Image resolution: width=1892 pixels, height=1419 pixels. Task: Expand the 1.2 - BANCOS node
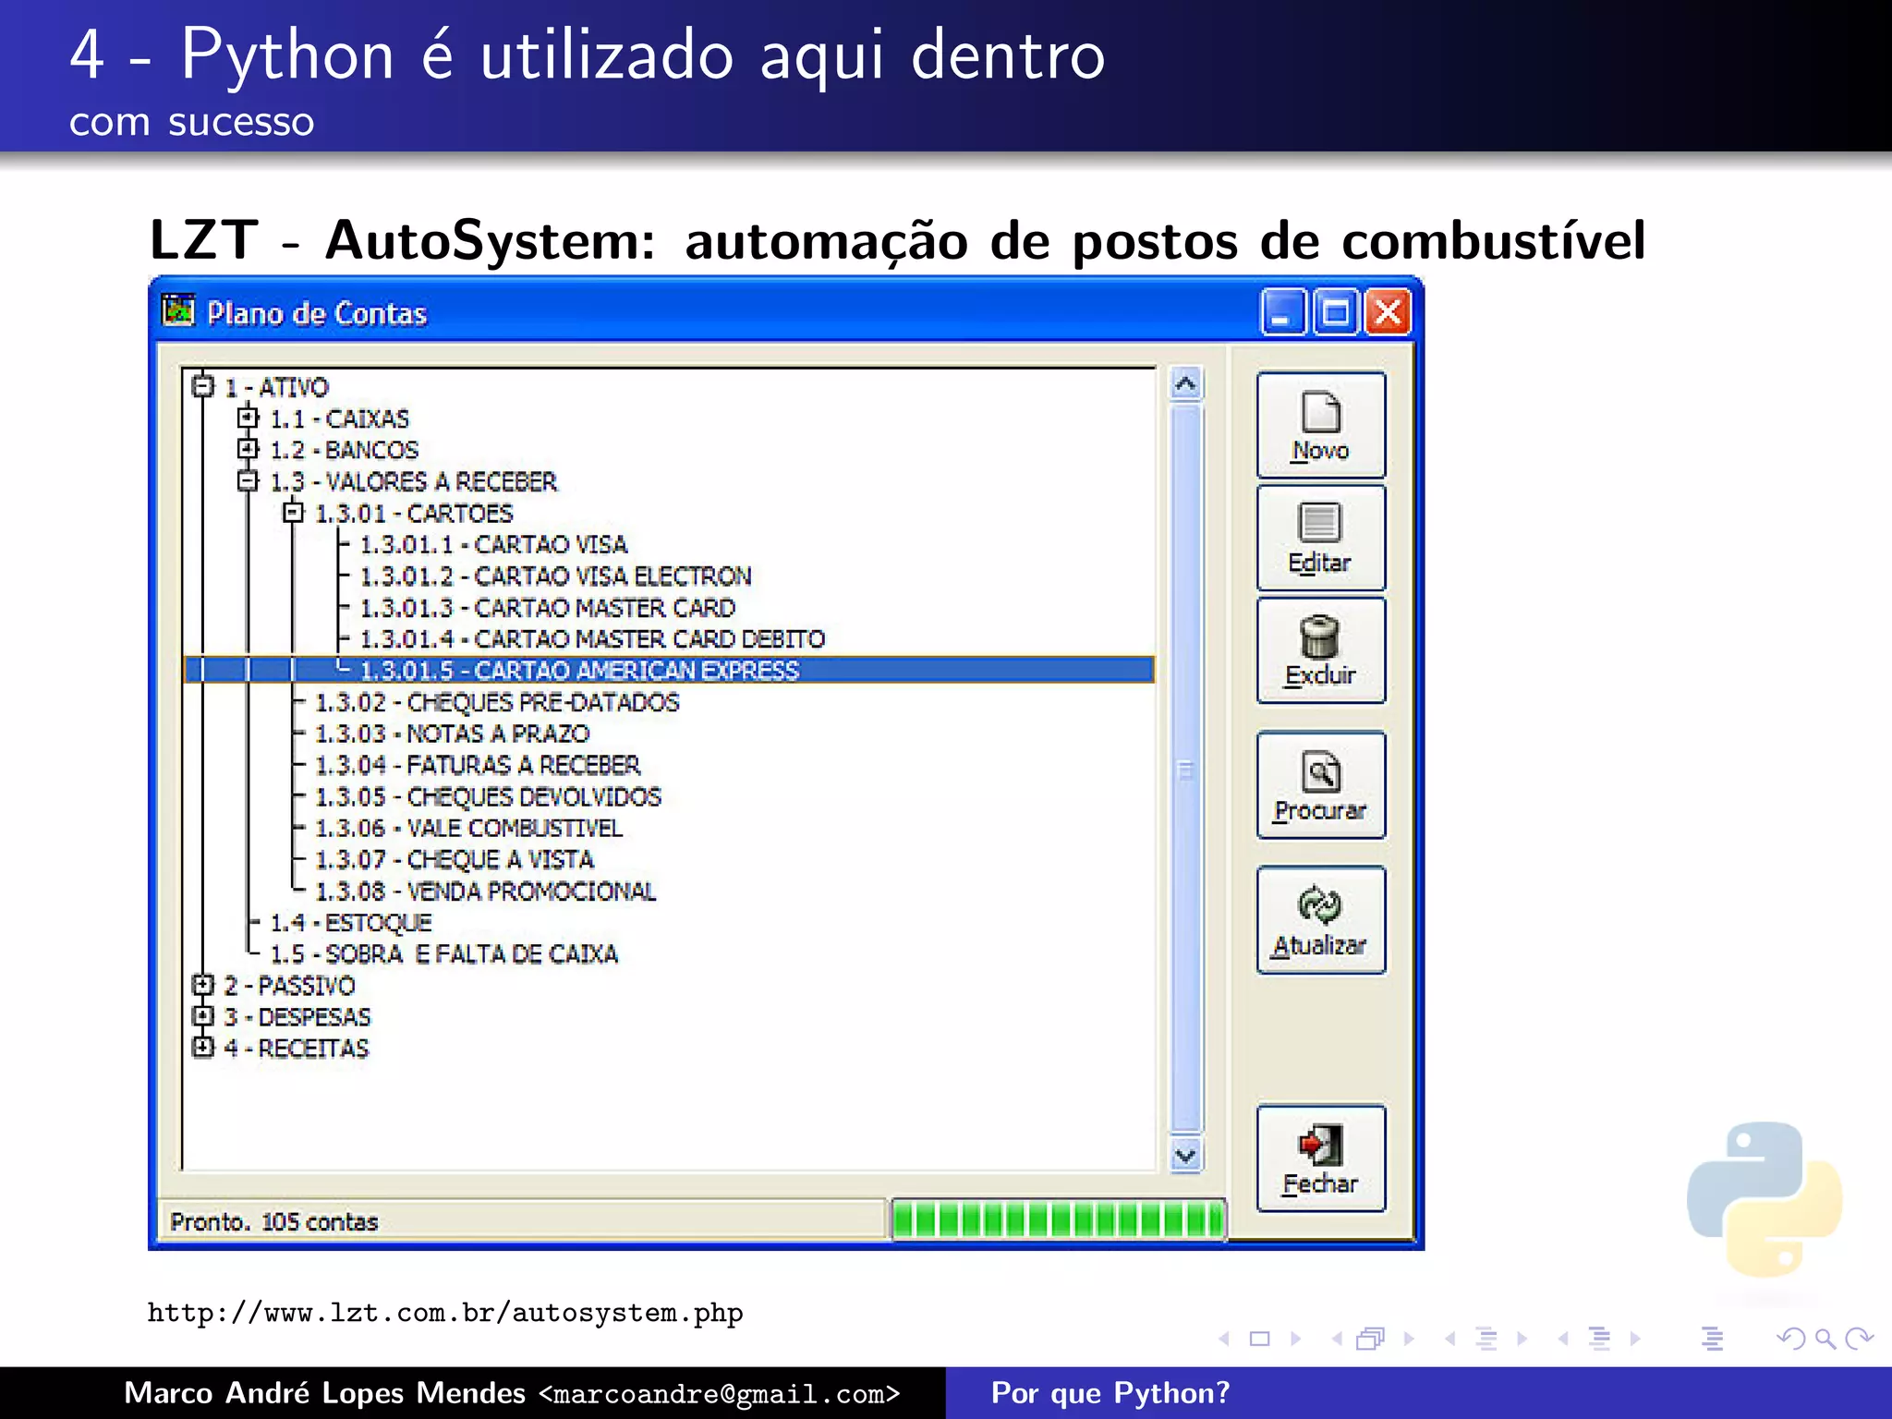pyautogui.click(x=248, y=449)
